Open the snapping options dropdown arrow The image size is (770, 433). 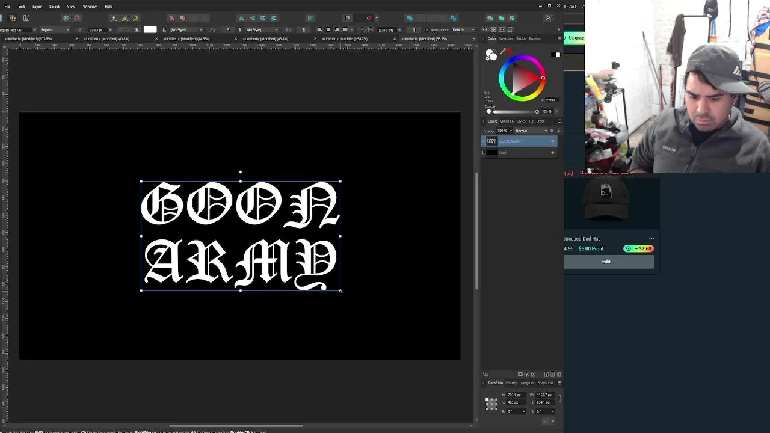pyautogui.click(x=377, y=18)
